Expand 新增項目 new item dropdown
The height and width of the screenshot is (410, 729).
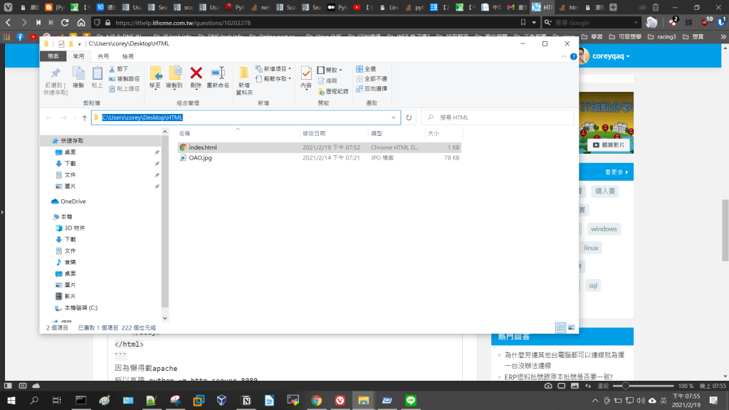[x=274, y=69]
